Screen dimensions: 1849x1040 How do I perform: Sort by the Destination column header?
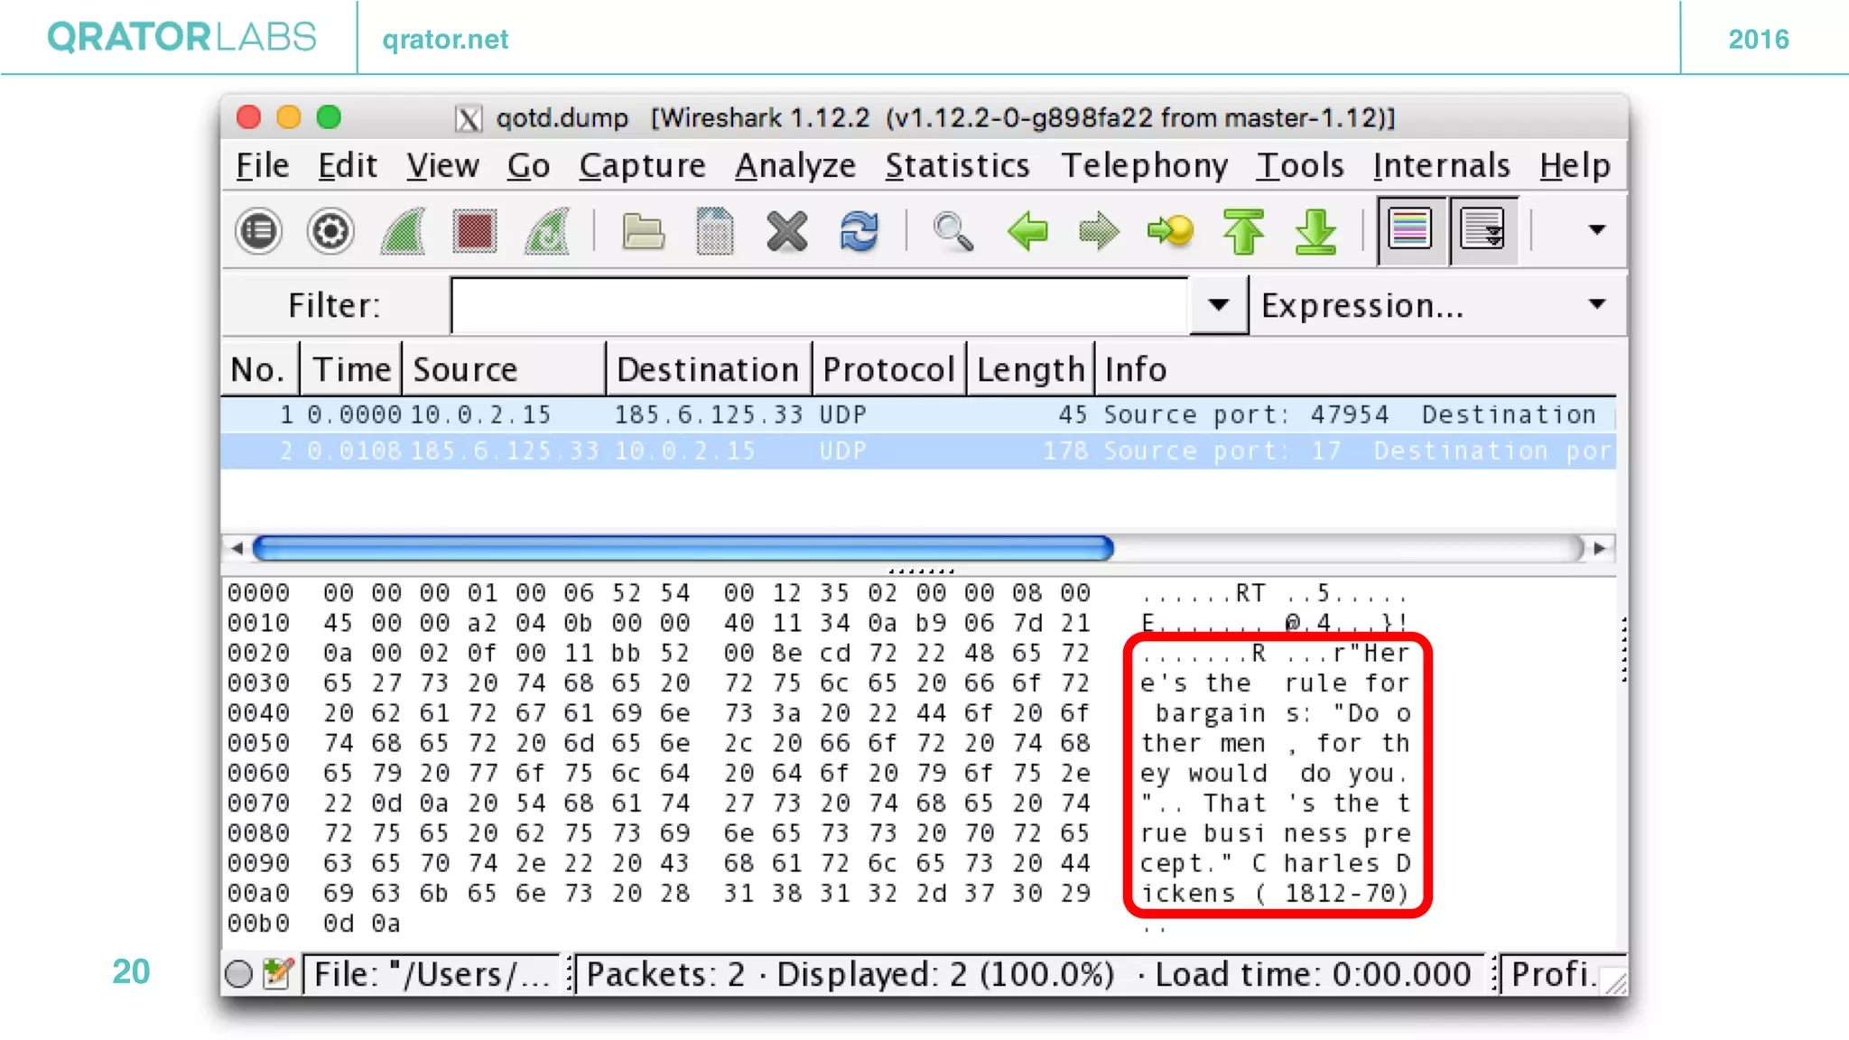click(709, 369)
